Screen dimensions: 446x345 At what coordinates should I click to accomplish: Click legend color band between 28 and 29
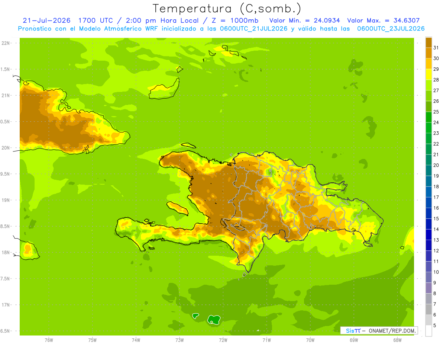pos(429,74)
